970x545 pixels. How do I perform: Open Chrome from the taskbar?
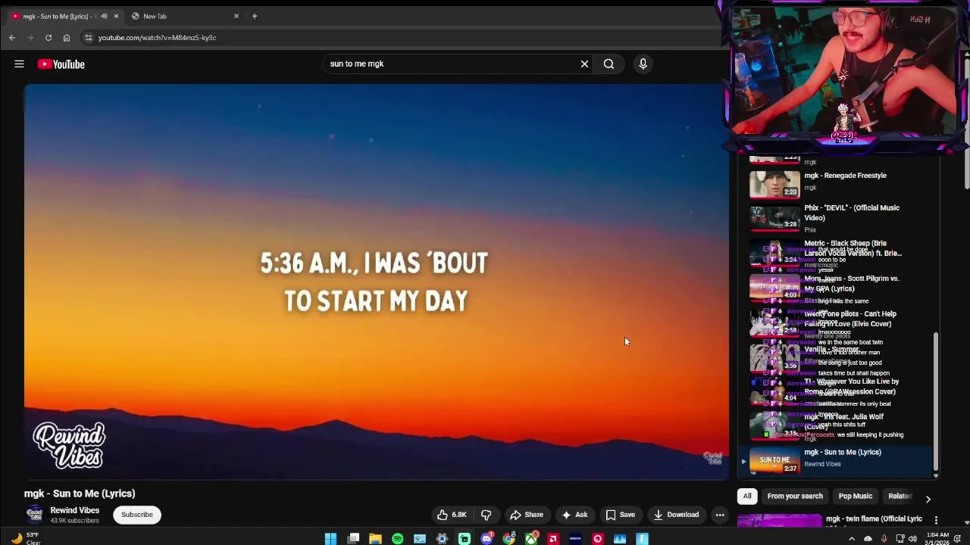[x=508, y=539]
